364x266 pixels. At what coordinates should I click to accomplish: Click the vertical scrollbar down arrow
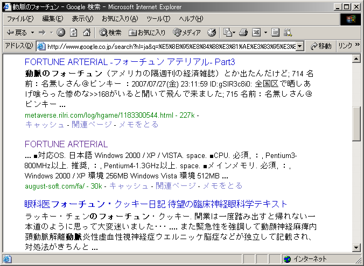(356, 248)
